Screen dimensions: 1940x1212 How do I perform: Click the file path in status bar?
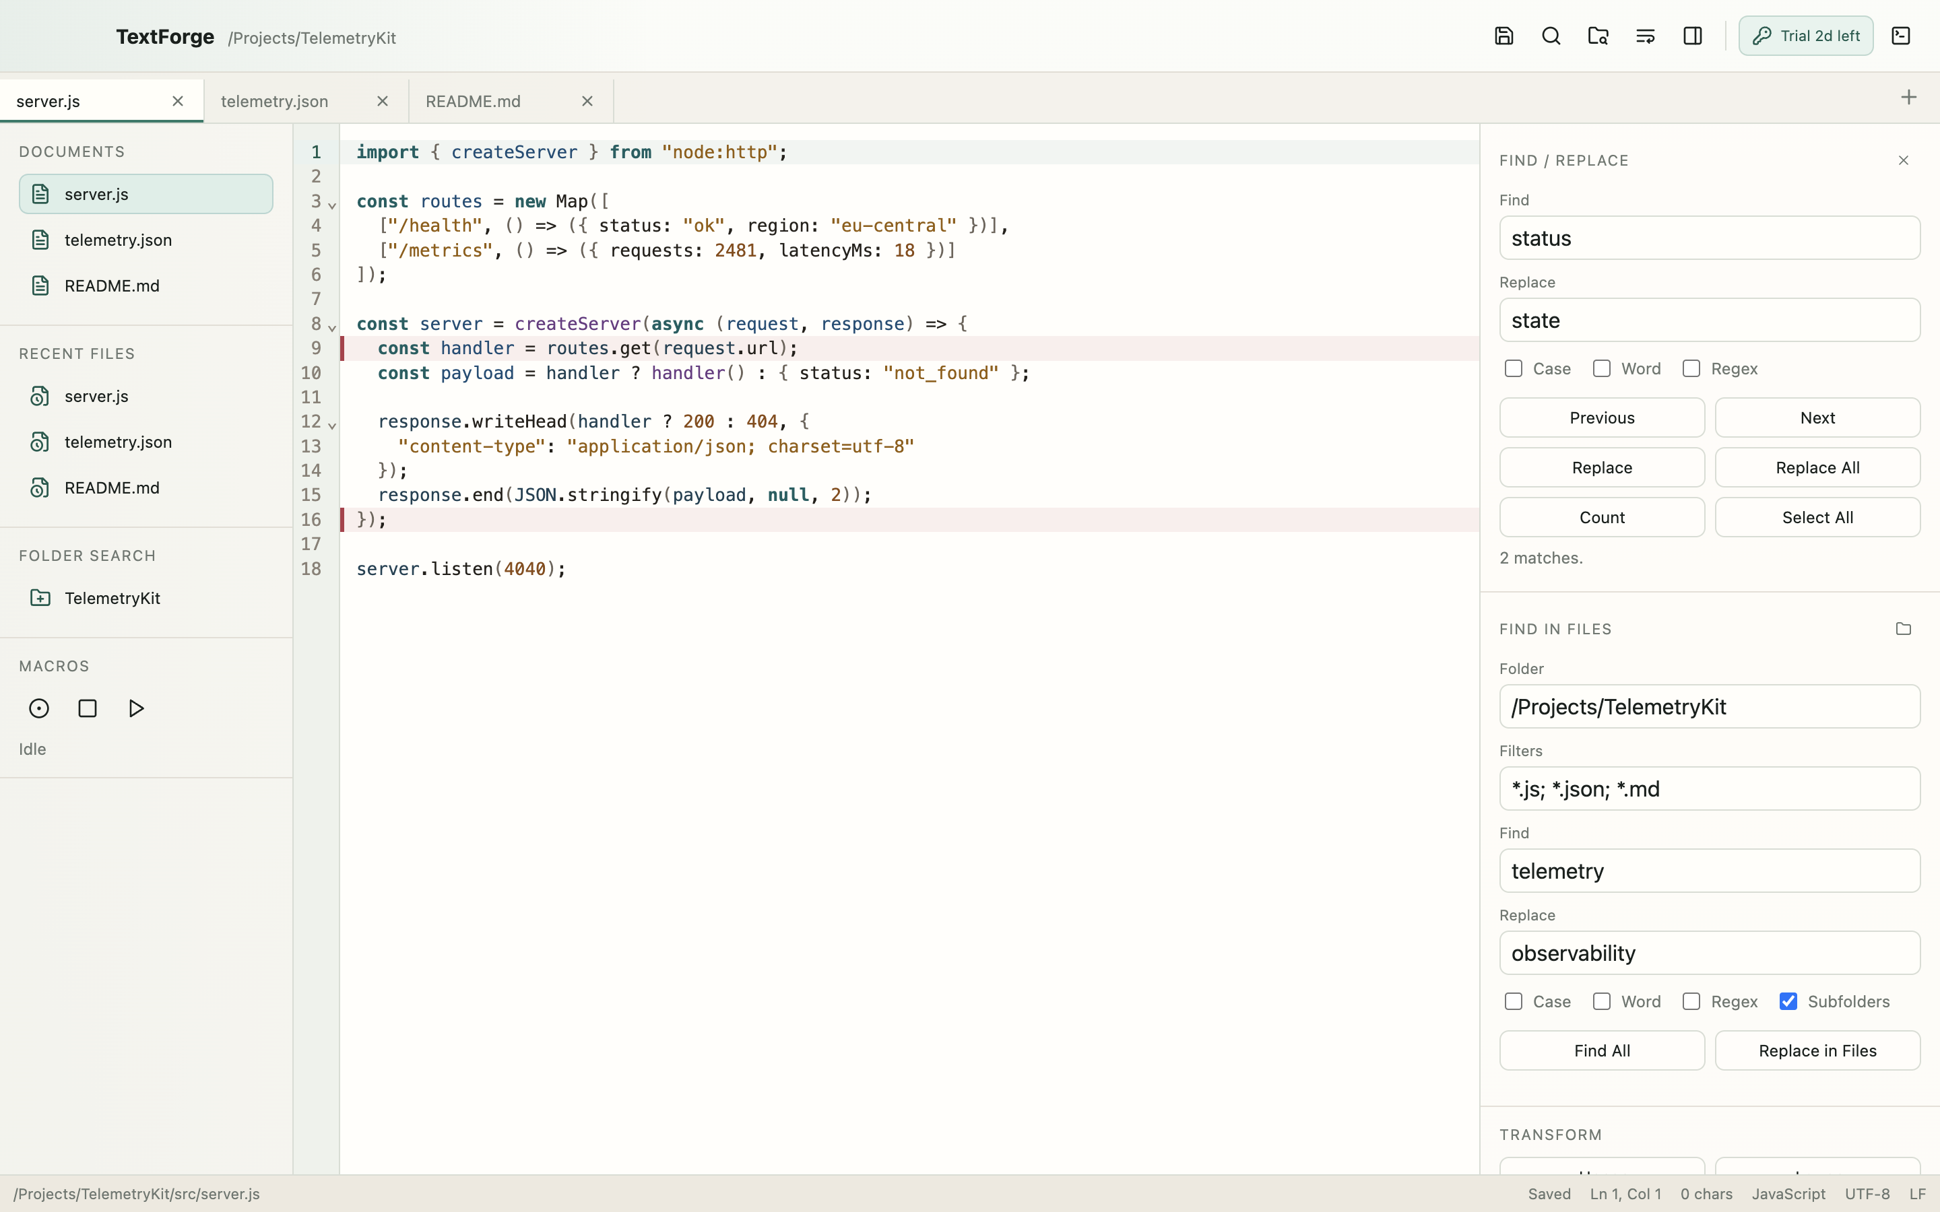(137, 1194)
